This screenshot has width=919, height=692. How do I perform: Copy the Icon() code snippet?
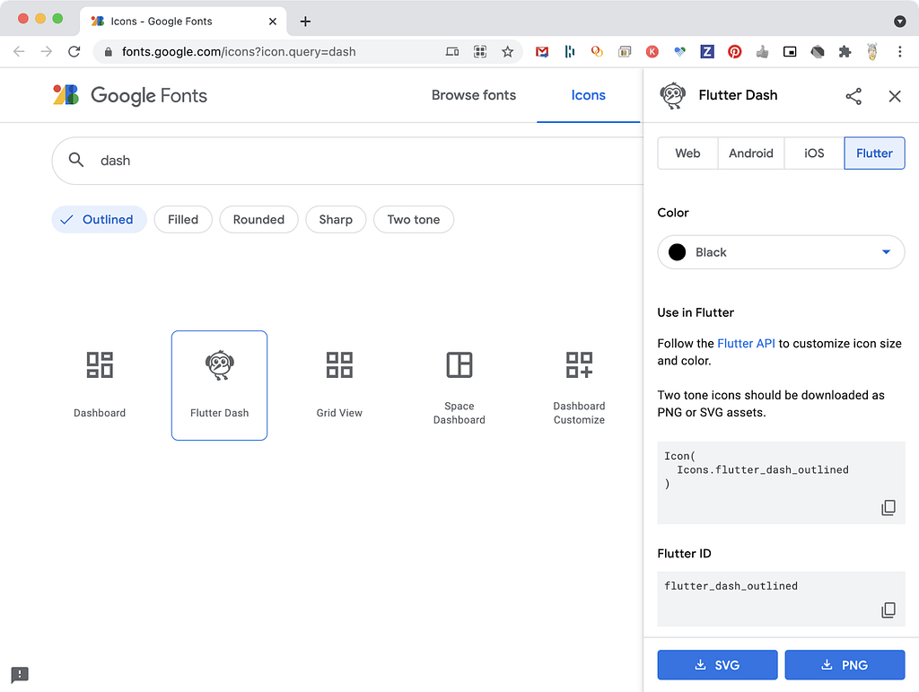[888, 507]
